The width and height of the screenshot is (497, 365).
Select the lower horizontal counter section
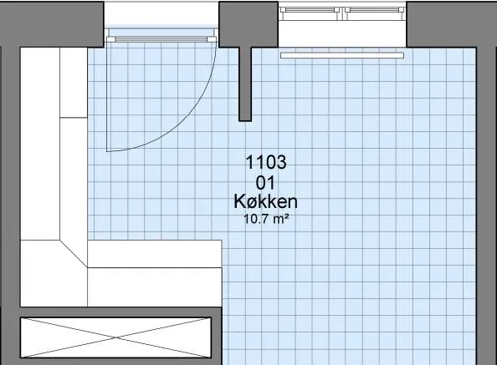point(155,287)
